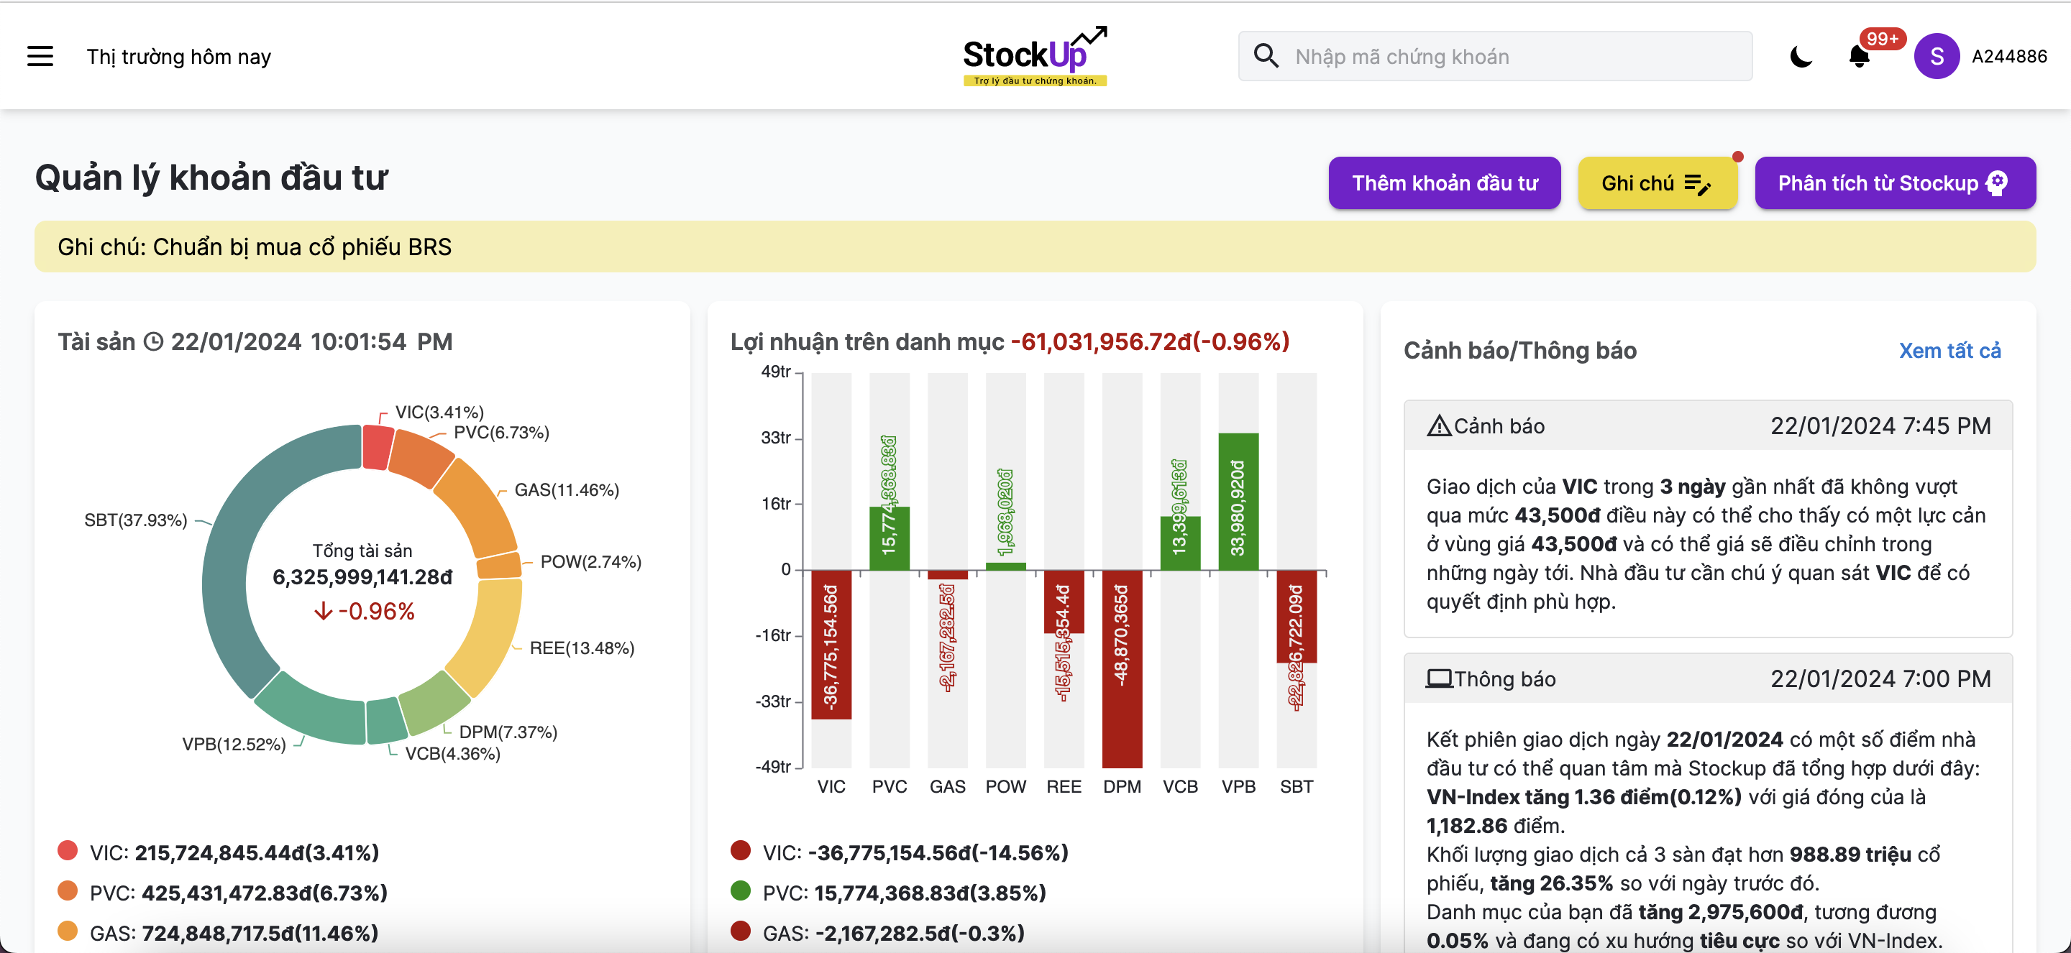
Task: Click the search magnifier icon
Action: click(x=1266, y=56)
